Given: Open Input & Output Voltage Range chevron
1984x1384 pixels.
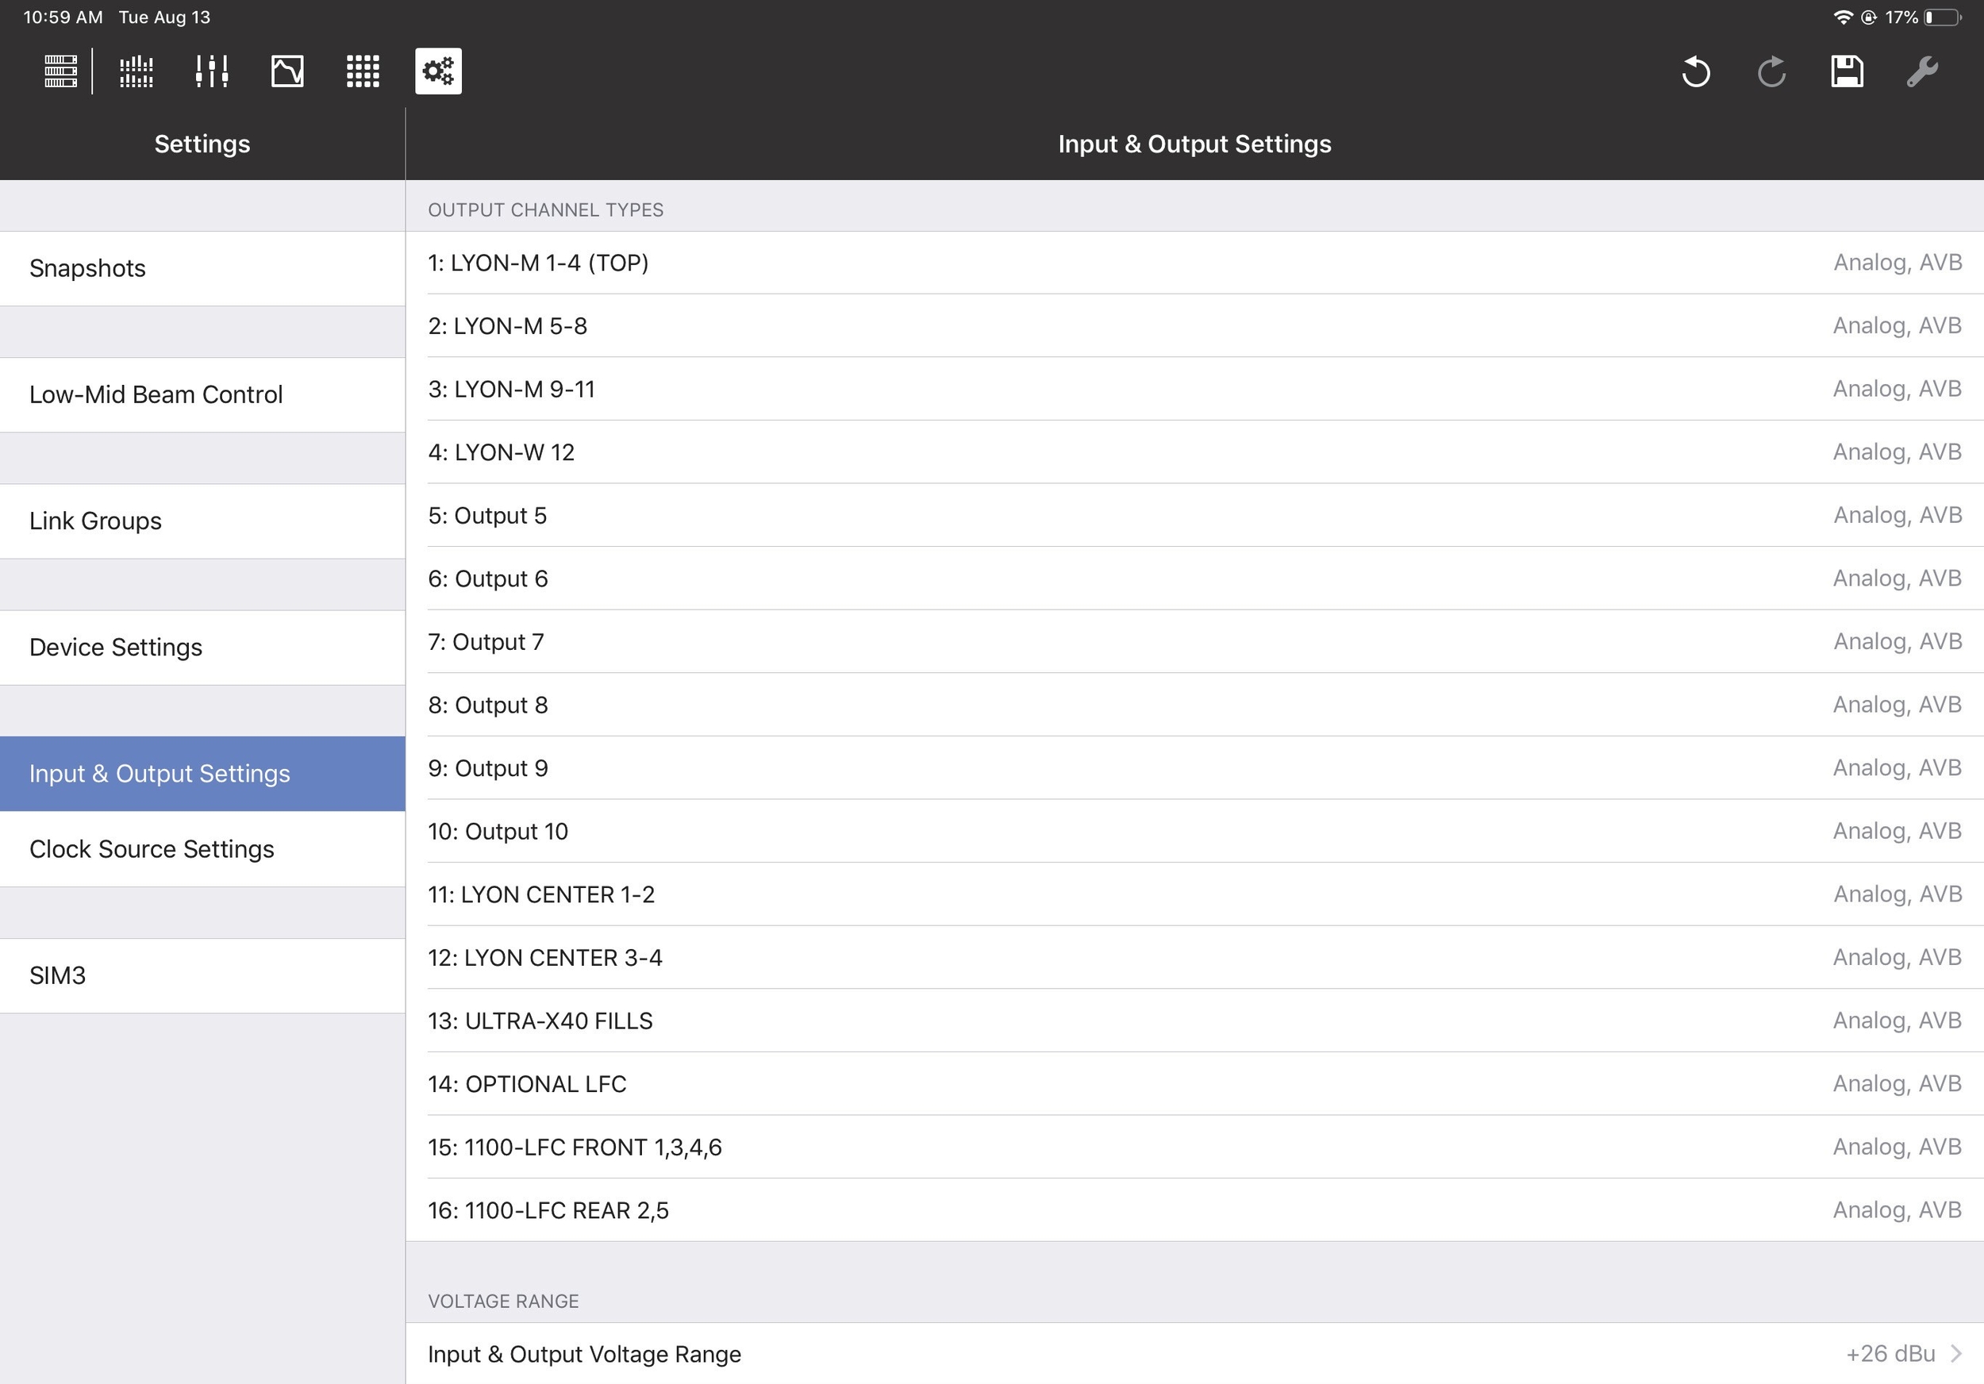Looking at the screenshot, I should (1955, 1354).
